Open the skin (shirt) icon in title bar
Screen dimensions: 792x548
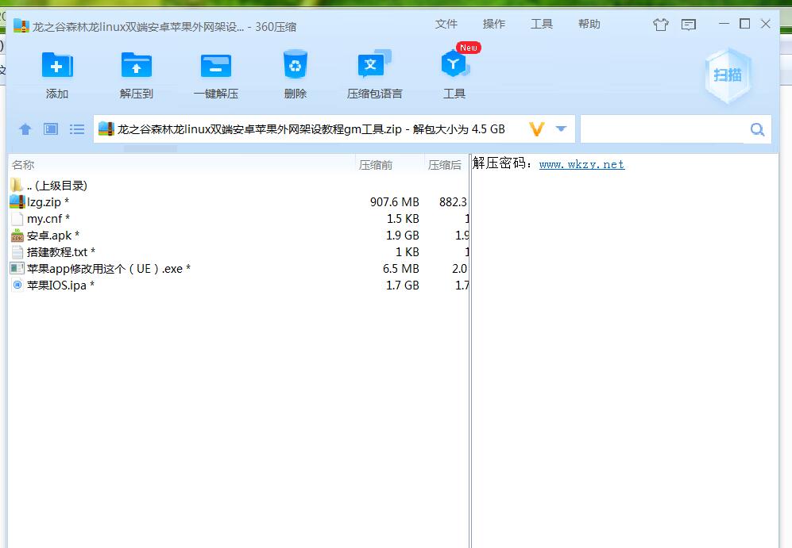pyautogui.click(x=661, y=25)
